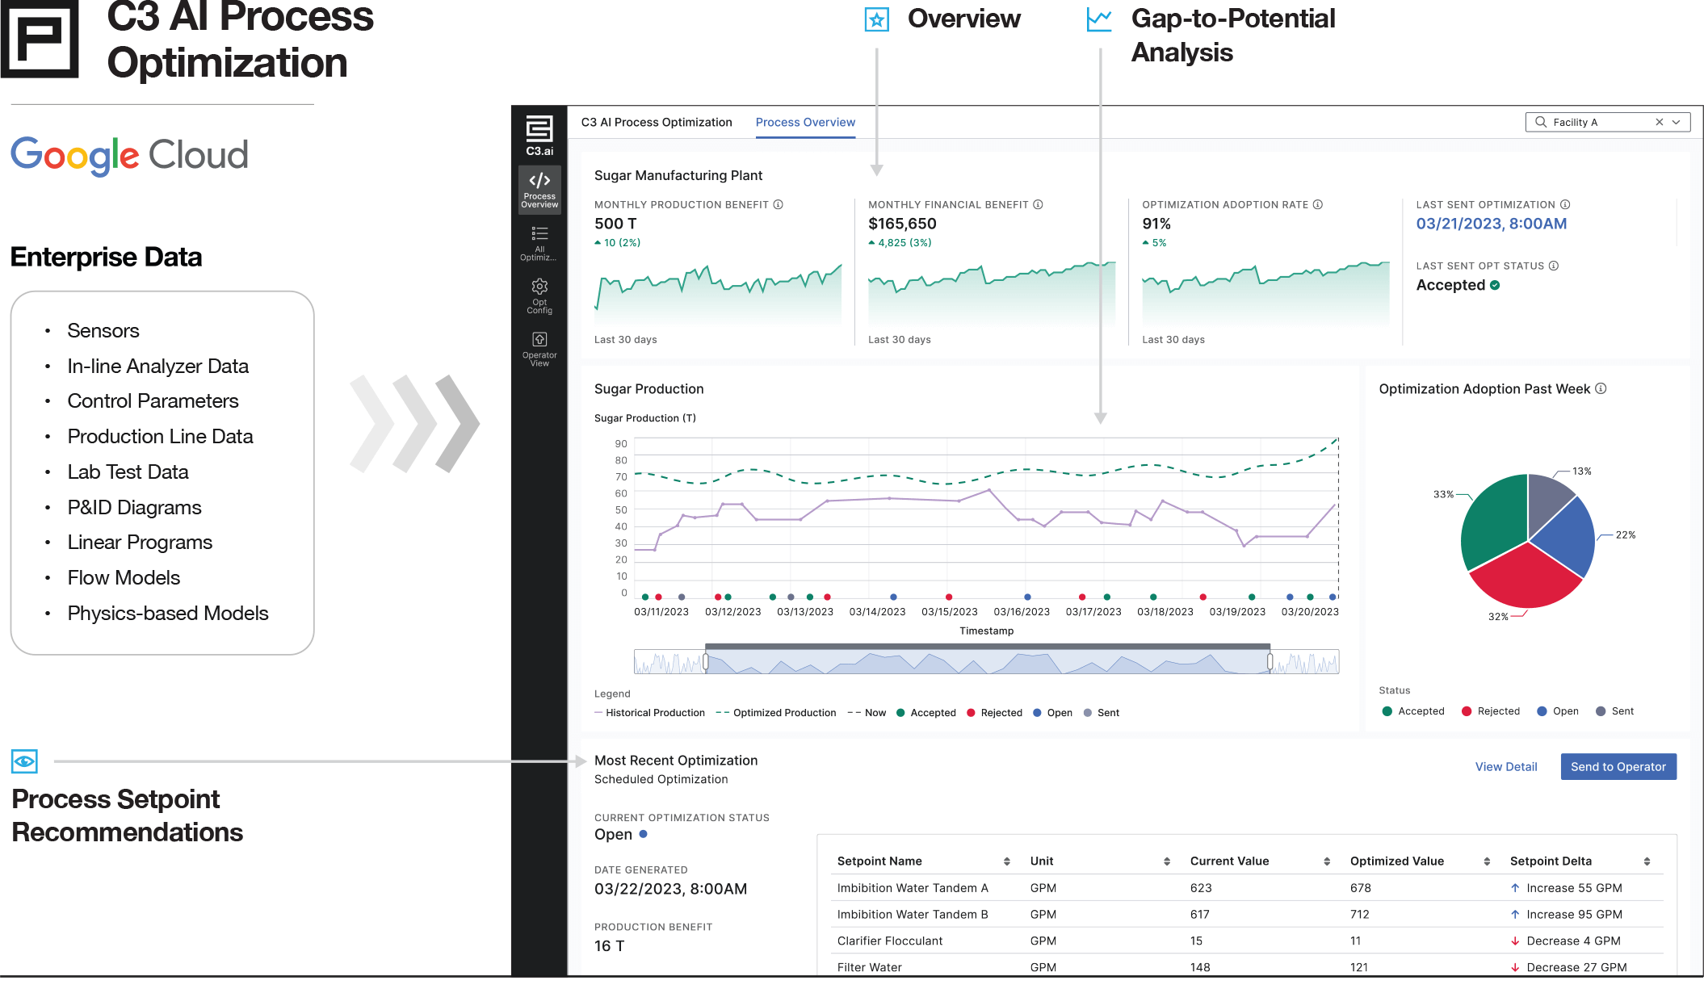1704x985 pixels.
Task: Click the Decrease 4 GPM delta cell
Action: (1565, 941)
